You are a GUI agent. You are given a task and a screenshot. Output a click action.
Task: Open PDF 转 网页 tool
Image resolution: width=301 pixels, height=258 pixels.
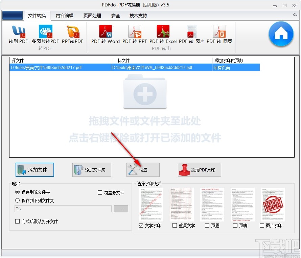tap(219, 34)
